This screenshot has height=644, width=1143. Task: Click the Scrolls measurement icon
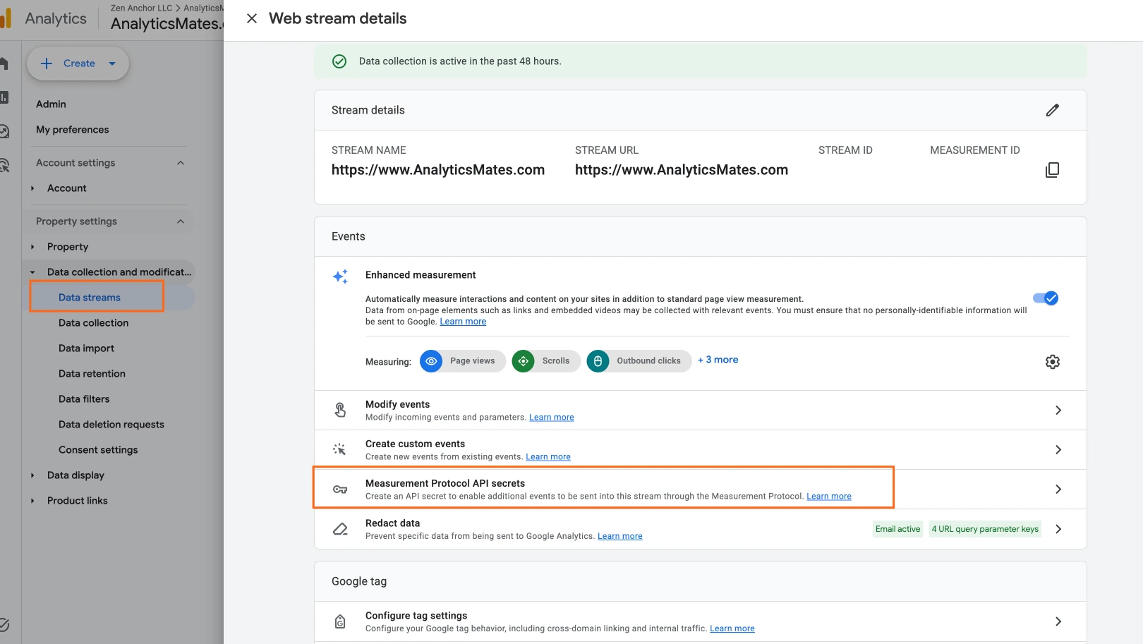[x=523, y=361]
